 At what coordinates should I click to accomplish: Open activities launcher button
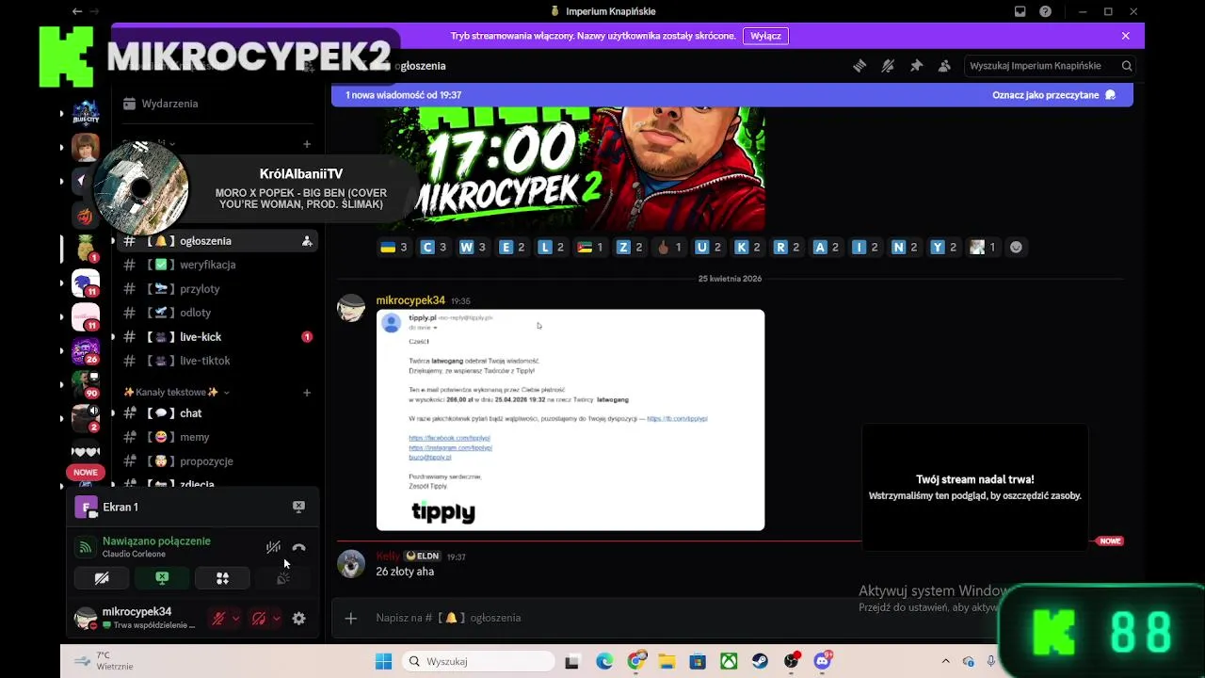[x=222, y=578]
